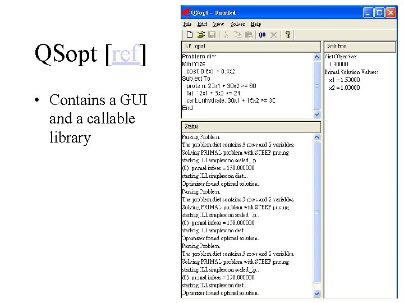Click the QSopt application icon in title bar
The width and height of the screenshot is (404, 303).
[x=186, y=12]
